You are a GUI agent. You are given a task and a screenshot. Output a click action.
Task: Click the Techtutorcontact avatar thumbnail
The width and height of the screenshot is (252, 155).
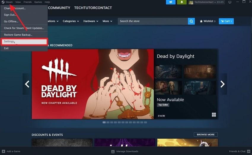click(x=191, y=2)
